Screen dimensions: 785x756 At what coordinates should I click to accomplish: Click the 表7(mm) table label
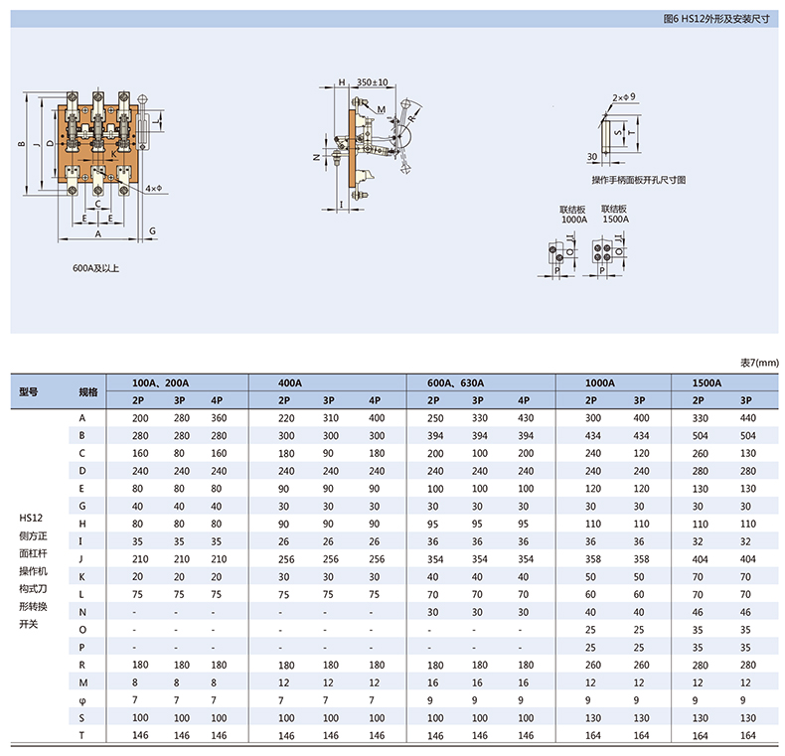click(760, 364)
